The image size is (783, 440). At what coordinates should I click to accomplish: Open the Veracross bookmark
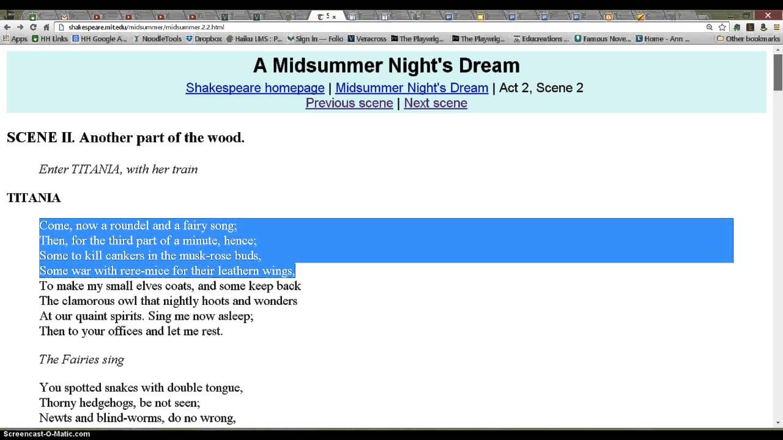[x=367, y=38]
